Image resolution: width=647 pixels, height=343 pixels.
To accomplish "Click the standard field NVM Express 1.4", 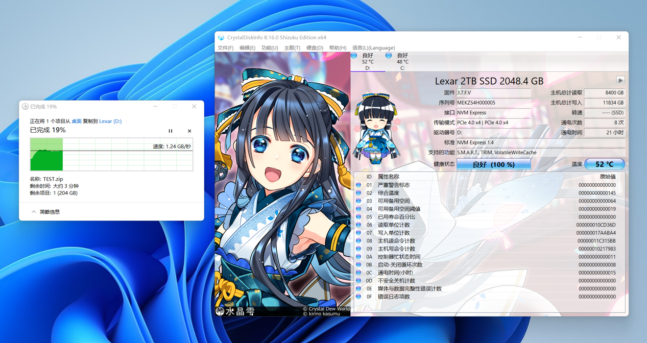I will pyautogui.click(x=540, y=142).
